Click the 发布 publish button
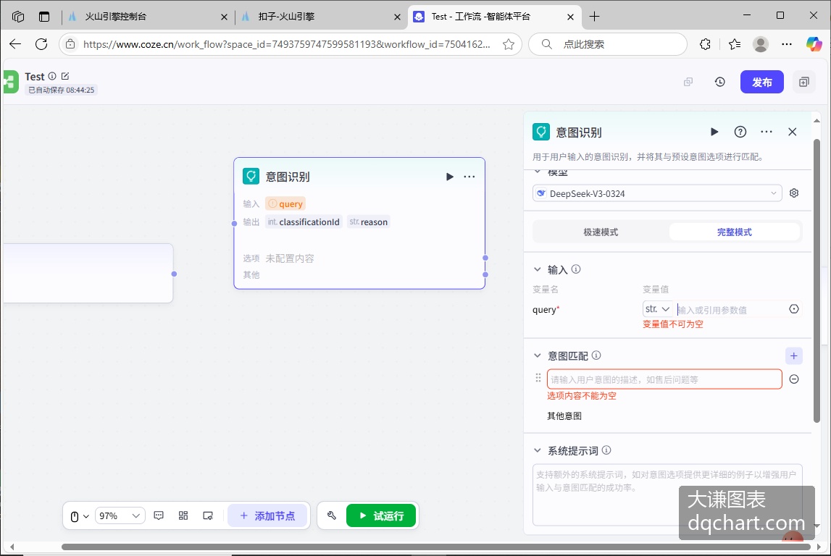This screenshot has height=556, width=831. [x=761, y=82]
